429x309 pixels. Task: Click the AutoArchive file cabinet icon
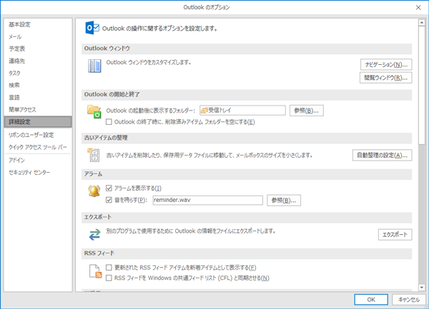tap(94, 155)
